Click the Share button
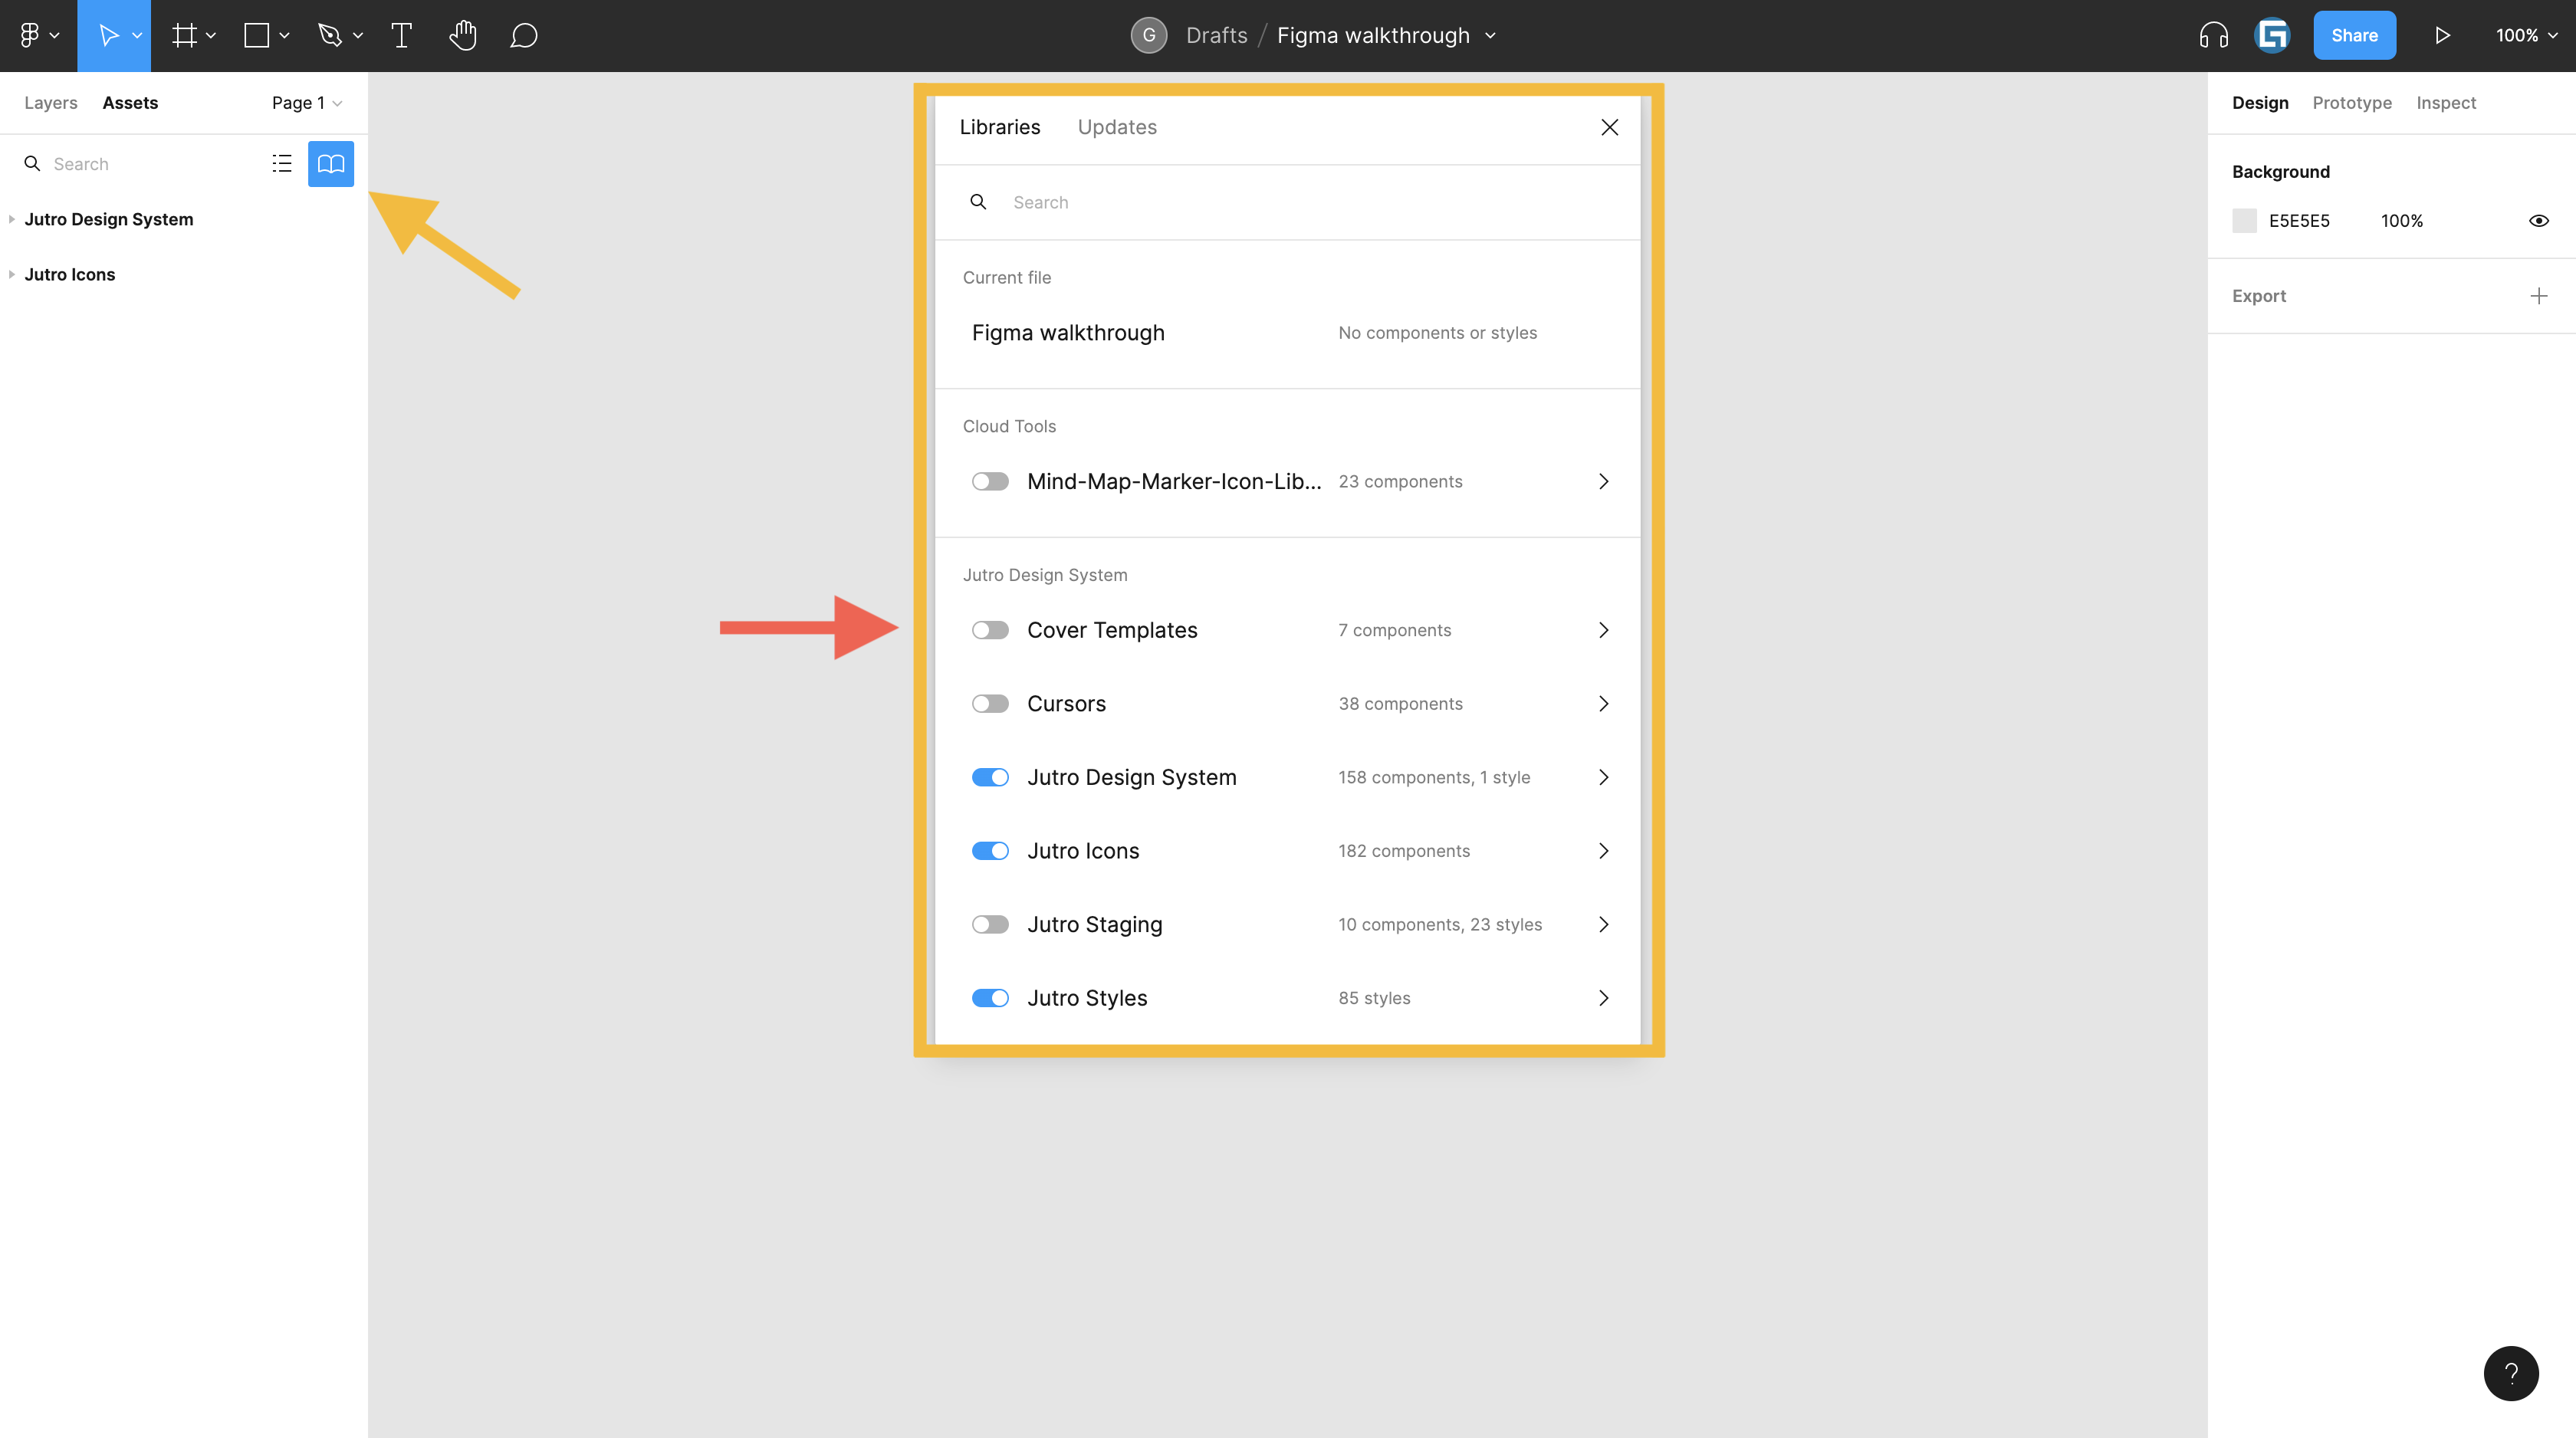 tap(2354, 36)
